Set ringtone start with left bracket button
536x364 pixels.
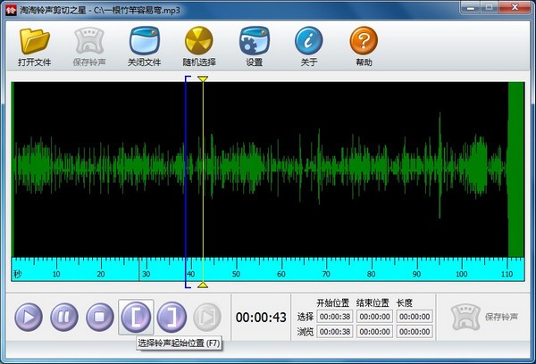pos(136,316)
